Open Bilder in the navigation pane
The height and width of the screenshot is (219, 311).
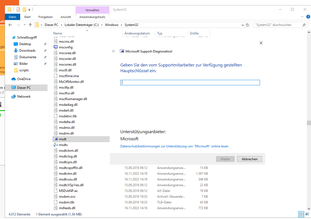point(23,64)
